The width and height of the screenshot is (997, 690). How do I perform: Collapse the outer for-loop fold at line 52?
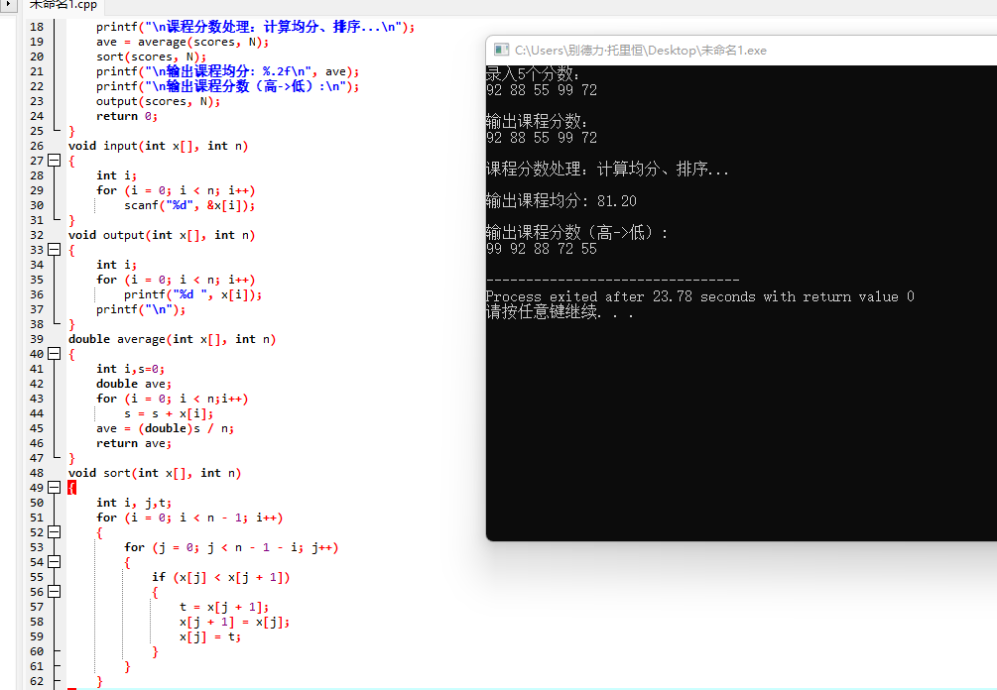(55, 531)
